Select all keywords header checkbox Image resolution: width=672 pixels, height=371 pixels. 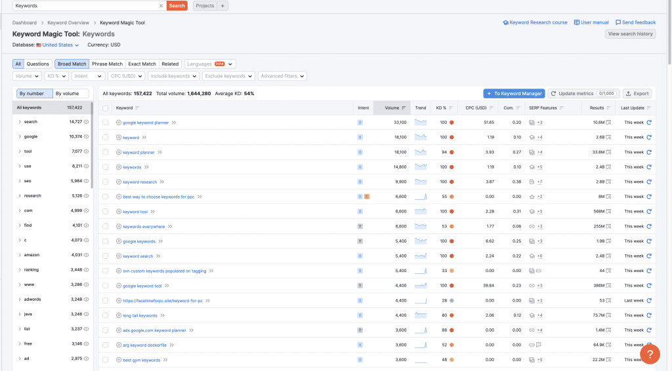pos(106,108)
